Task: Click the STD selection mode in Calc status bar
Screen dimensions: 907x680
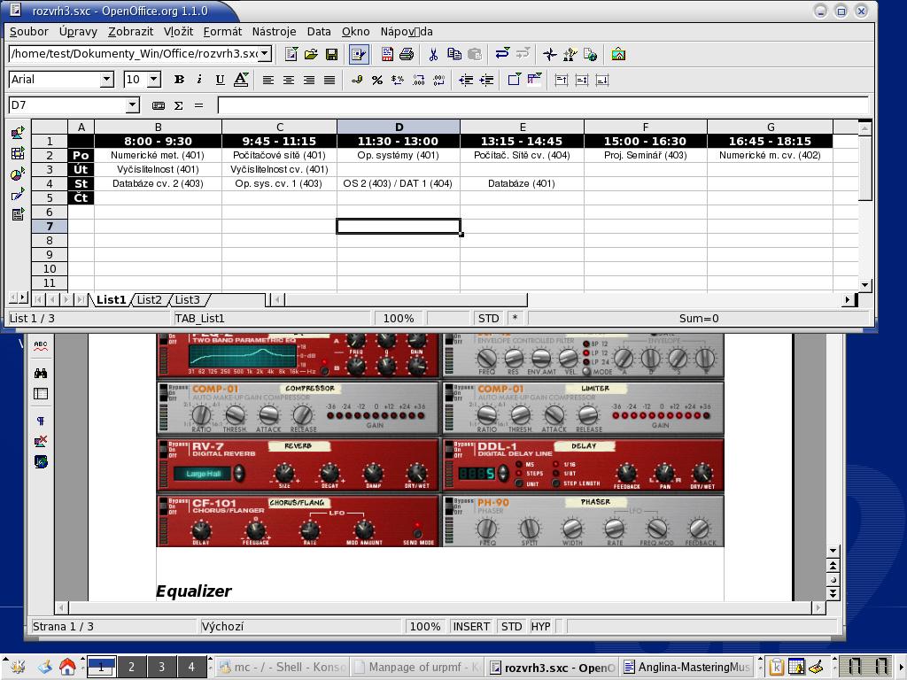Action: click(488, 318)
